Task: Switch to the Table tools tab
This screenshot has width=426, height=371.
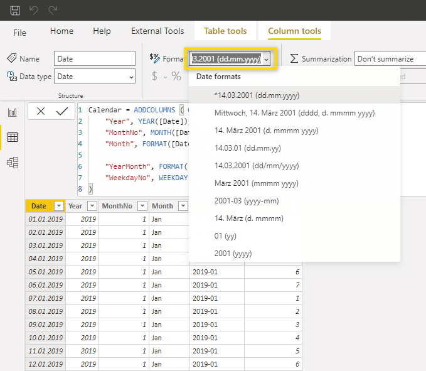Action: tap(225, 31)
